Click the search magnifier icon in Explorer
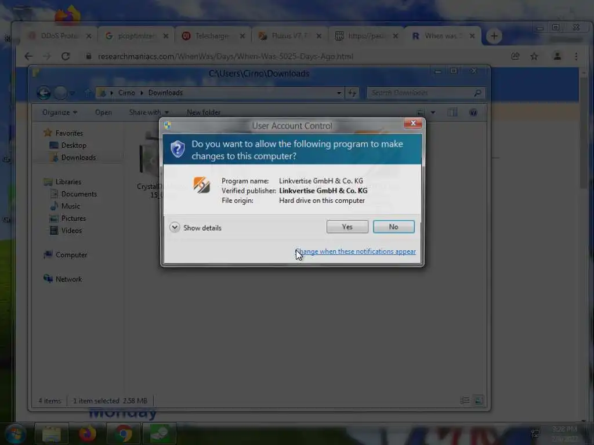594x445 pixels. click(x=477, y=93)
